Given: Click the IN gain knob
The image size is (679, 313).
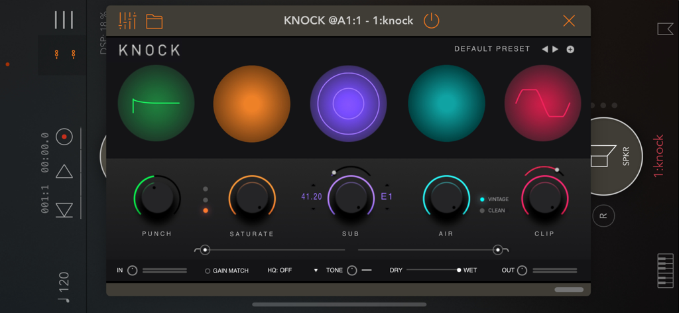Looking at the screenshot, I should pyautogui.click(x=133, y=271).
